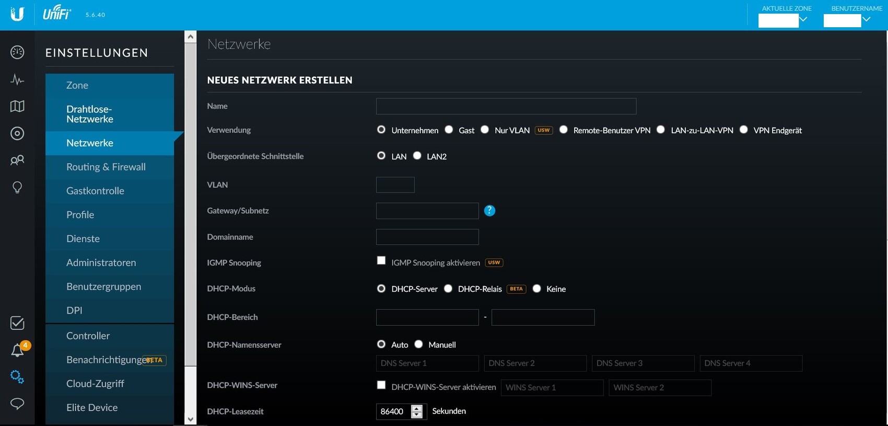The width and height of the screenshot is (888, 426).
Task: Open the Devices circle icon
Action: click(x=17, y=133)
